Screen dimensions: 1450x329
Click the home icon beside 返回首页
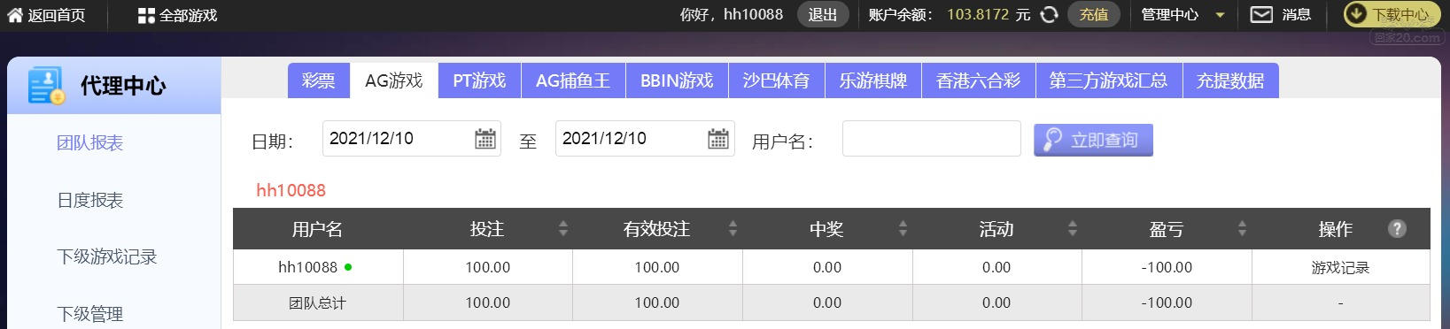[x=14, y=15]
